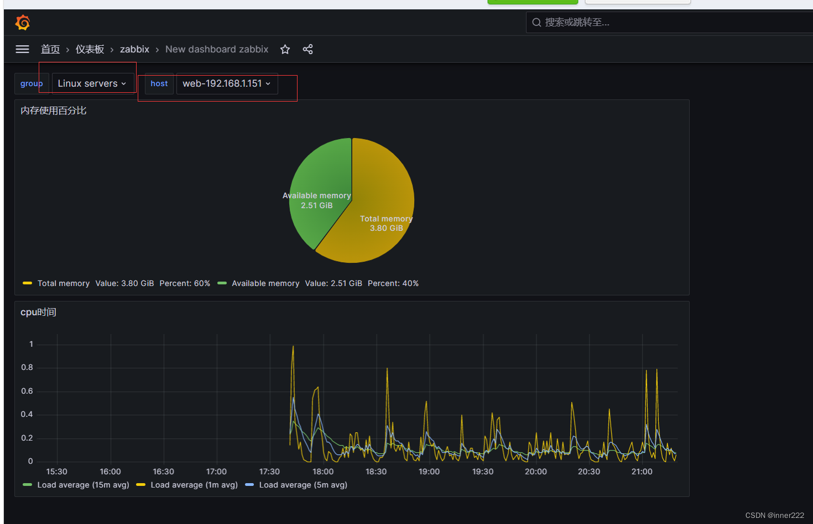Image resolution: width=813 pixels, height=524 pixels.
Task: Click yellow Load average 1m color swatch
Action: pyautogui.click(x=140, y=485)
